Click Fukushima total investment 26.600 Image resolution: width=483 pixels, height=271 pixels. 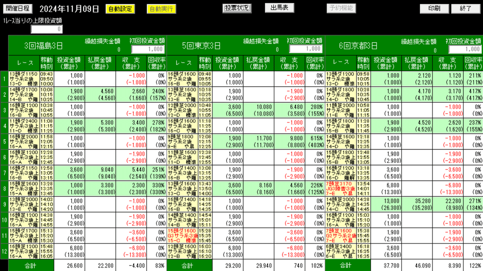coord(70,265)
